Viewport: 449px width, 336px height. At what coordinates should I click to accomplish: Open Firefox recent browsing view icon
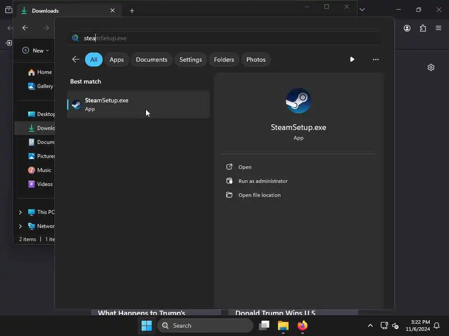(x=9, y=10)
